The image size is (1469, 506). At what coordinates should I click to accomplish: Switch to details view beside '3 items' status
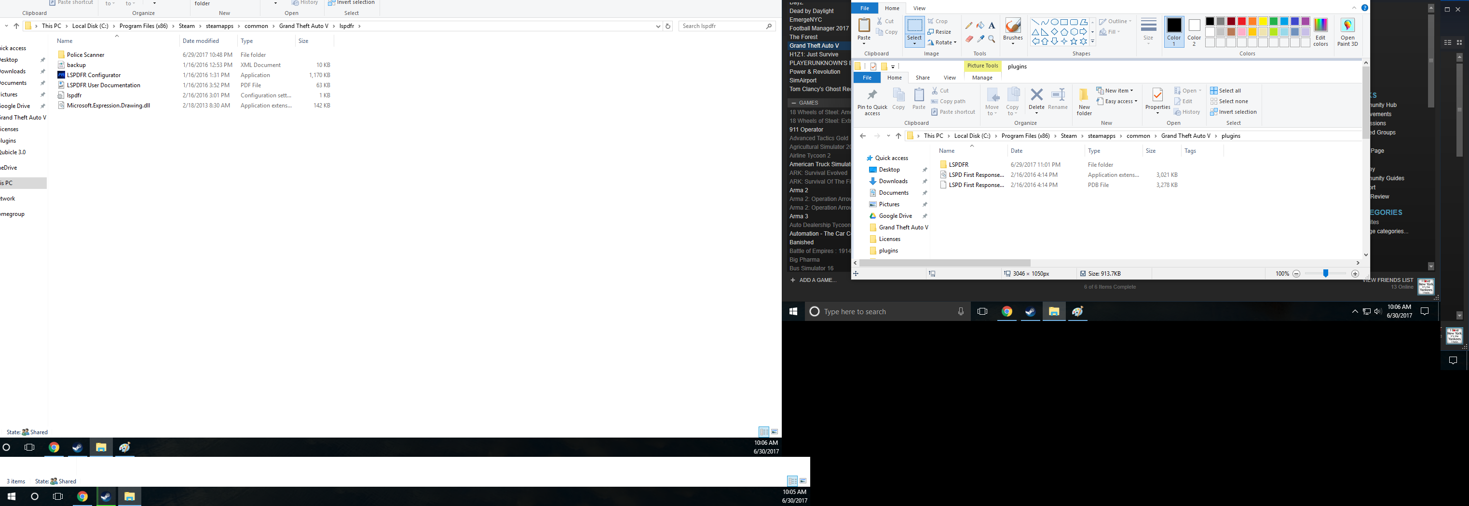click(792, 481)
